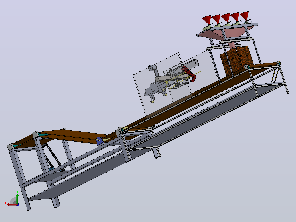
Task: Select the leftmost red funnel on the hopper
Action: [x=207, y=20]
